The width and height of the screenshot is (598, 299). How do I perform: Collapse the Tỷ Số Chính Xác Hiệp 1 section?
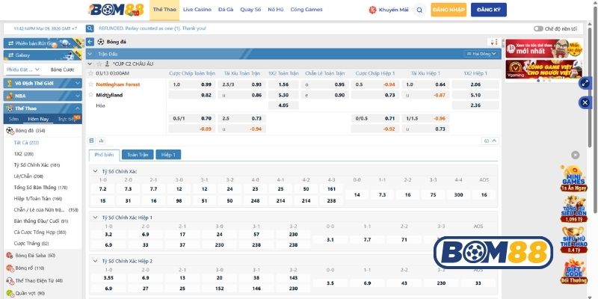point(95,217)
